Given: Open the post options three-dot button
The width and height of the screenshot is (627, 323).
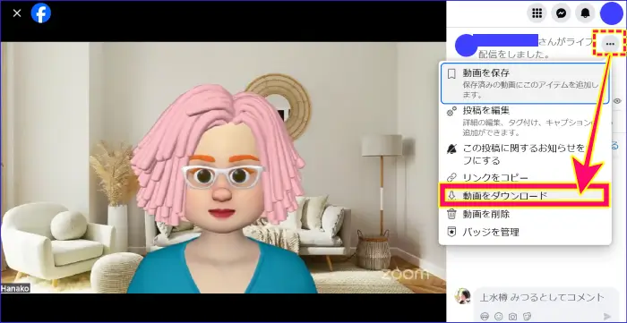Looking at the screenshot, I should click(610, 44).
